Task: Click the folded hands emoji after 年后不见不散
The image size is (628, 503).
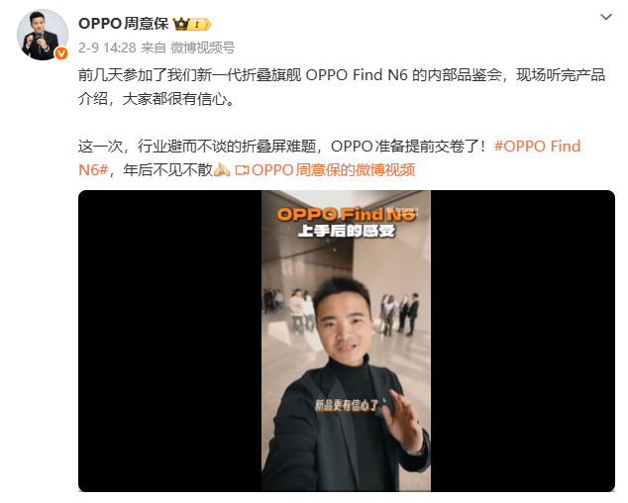Action: [x=222, y=169]
